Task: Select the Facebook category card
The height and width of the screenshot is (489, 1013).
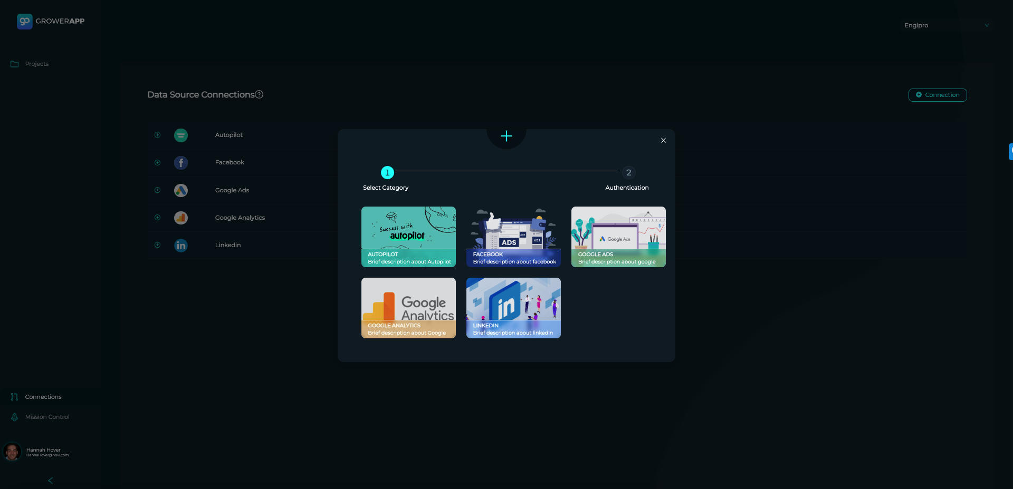Action: pyautogui.click(x=513, y=237)
